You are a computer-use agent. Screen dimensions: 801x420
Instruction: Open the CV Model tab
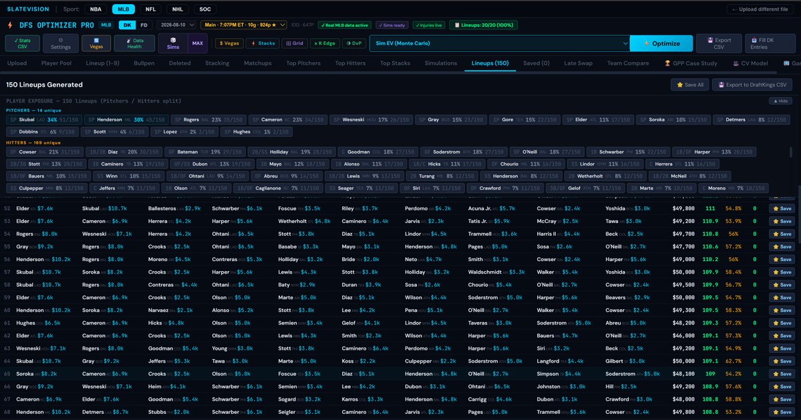(750, 63)
